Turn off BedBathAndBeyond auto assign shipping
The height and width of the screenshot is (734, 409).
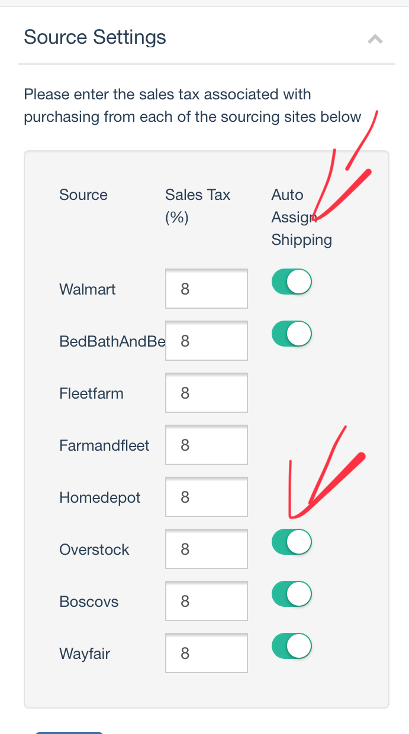pos(292,334)
